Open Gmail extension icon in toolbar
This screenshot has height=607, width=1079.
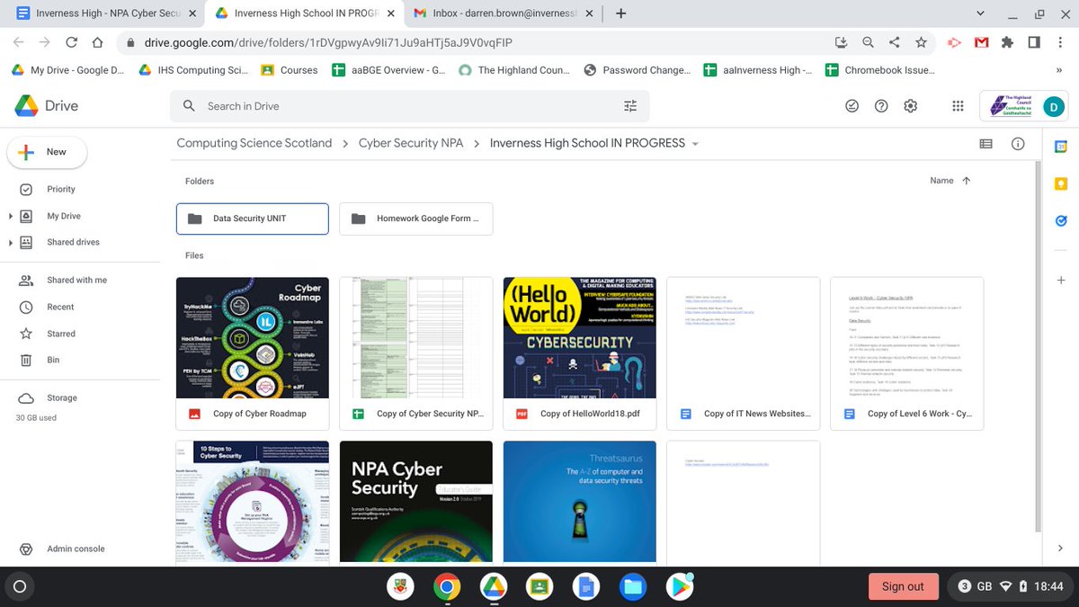982,42
